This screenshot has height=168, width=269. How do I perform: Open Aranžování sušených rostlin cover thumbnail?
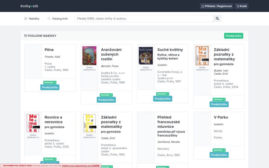[89, 56]
